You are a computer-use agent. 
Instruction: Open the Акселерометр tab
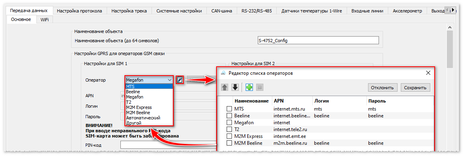coord(408,11)
